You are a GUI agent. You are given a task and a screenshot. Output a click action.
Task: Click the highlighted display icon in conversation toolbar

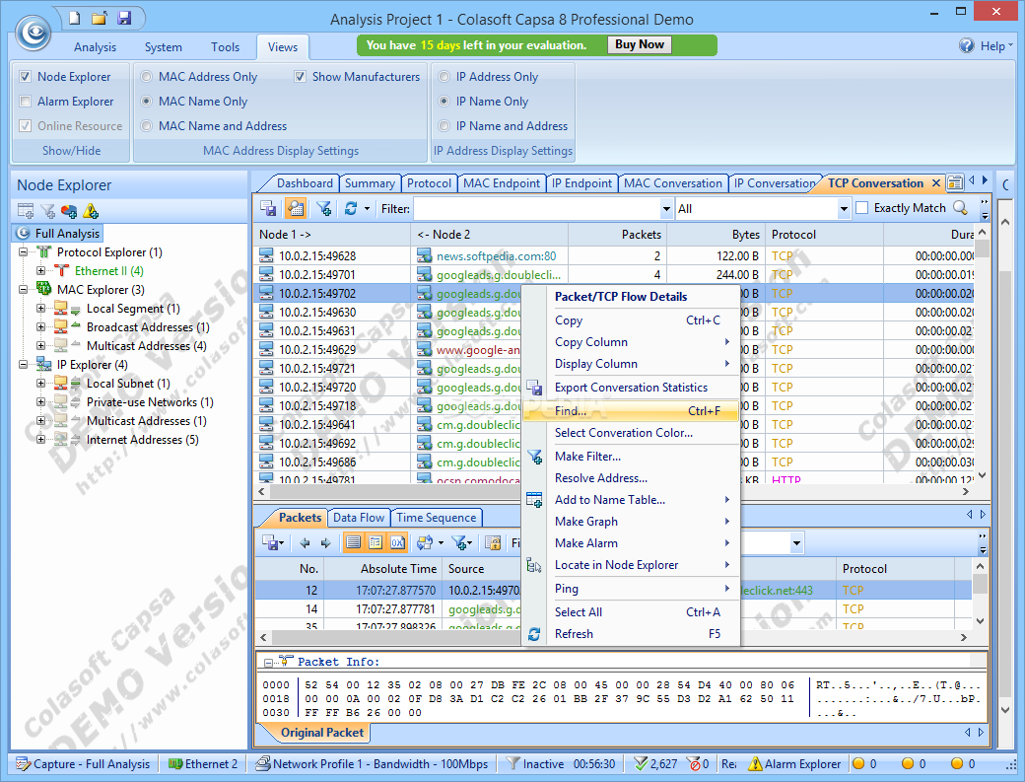point(296,208)
